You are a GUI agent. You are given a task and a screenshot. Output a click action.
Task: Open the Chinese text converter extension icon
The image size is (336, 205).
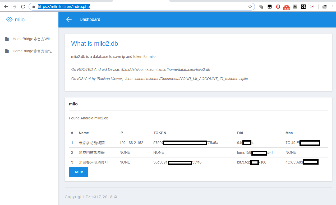click(x=261, y=7)
